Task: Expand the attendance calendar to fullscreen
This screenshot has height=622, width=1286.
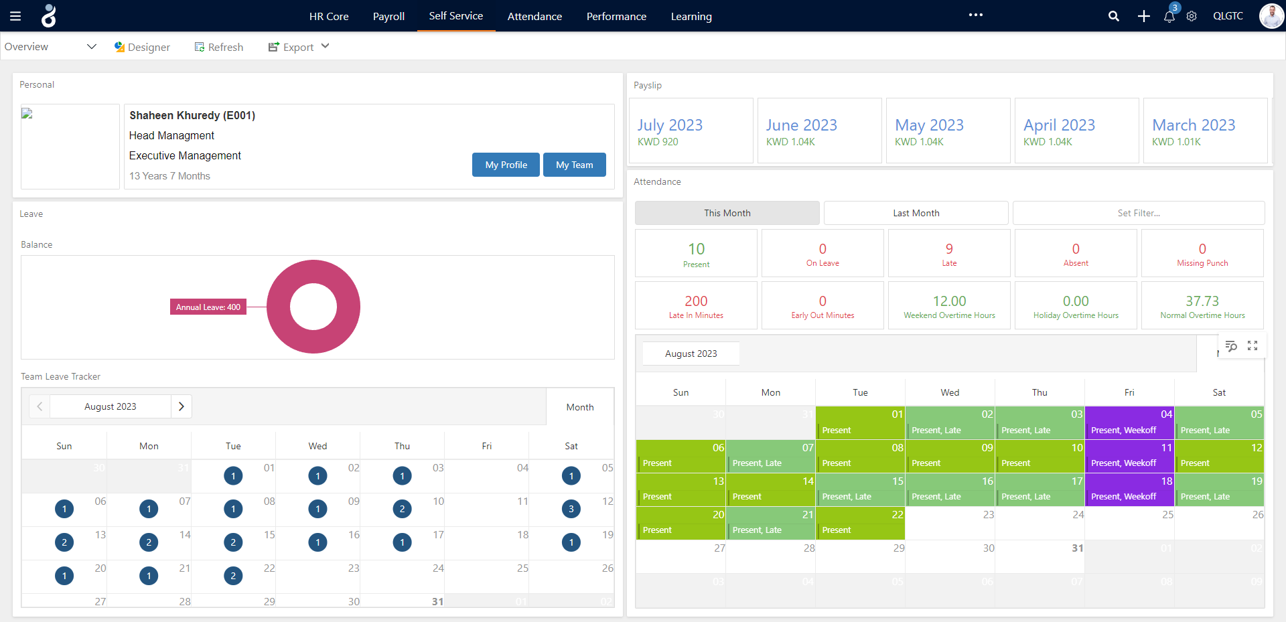Action: point(1253,346)
